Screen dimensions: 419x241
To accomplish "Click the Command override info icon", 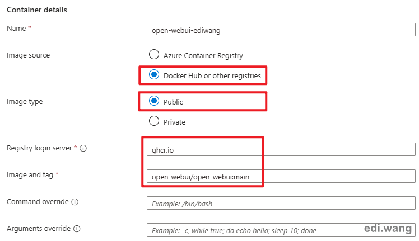I will [x=75, y=202].
